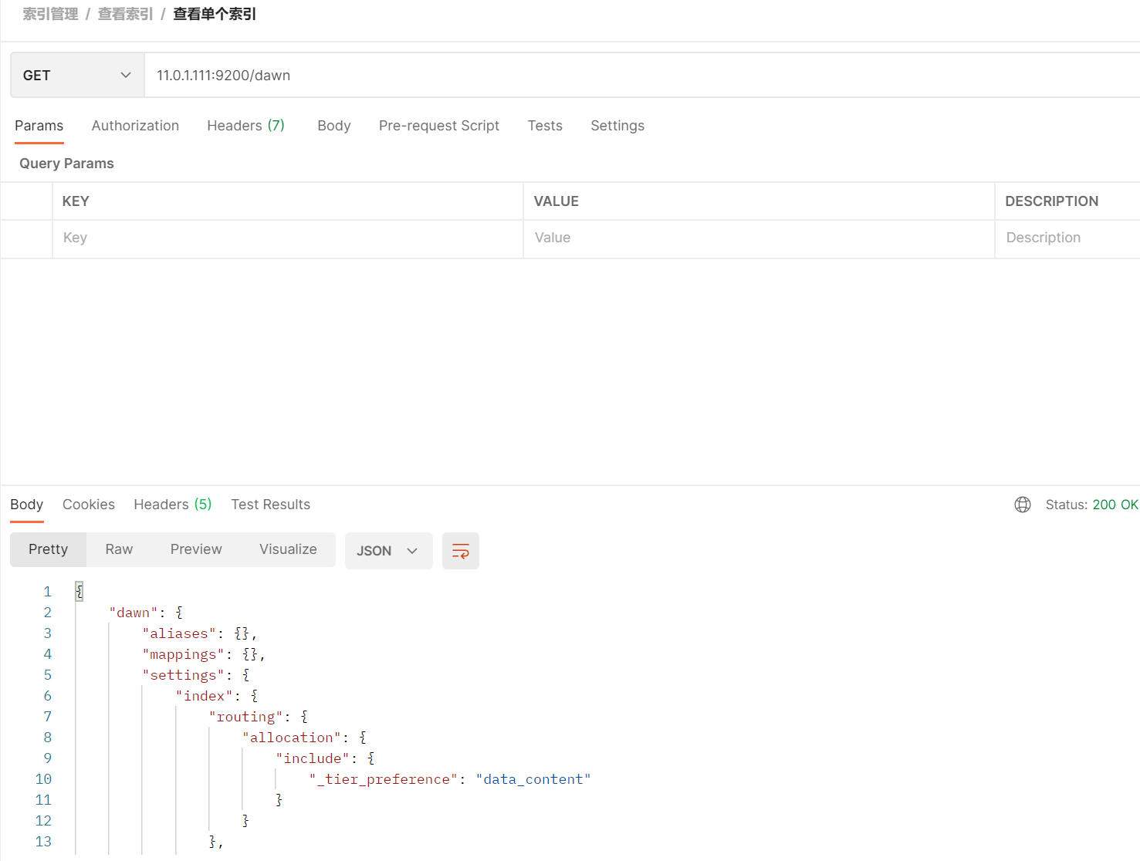Click the Description input cell

pyautogui.click(x=1067, y=238)
